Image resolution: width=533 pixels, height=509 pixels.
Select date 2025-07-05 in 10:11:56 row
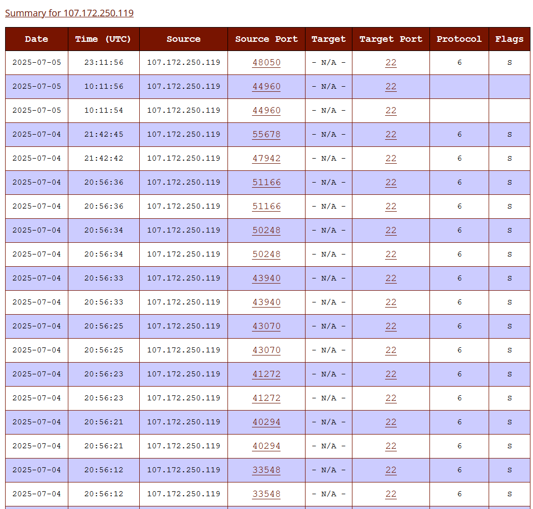tap(37, 86)
